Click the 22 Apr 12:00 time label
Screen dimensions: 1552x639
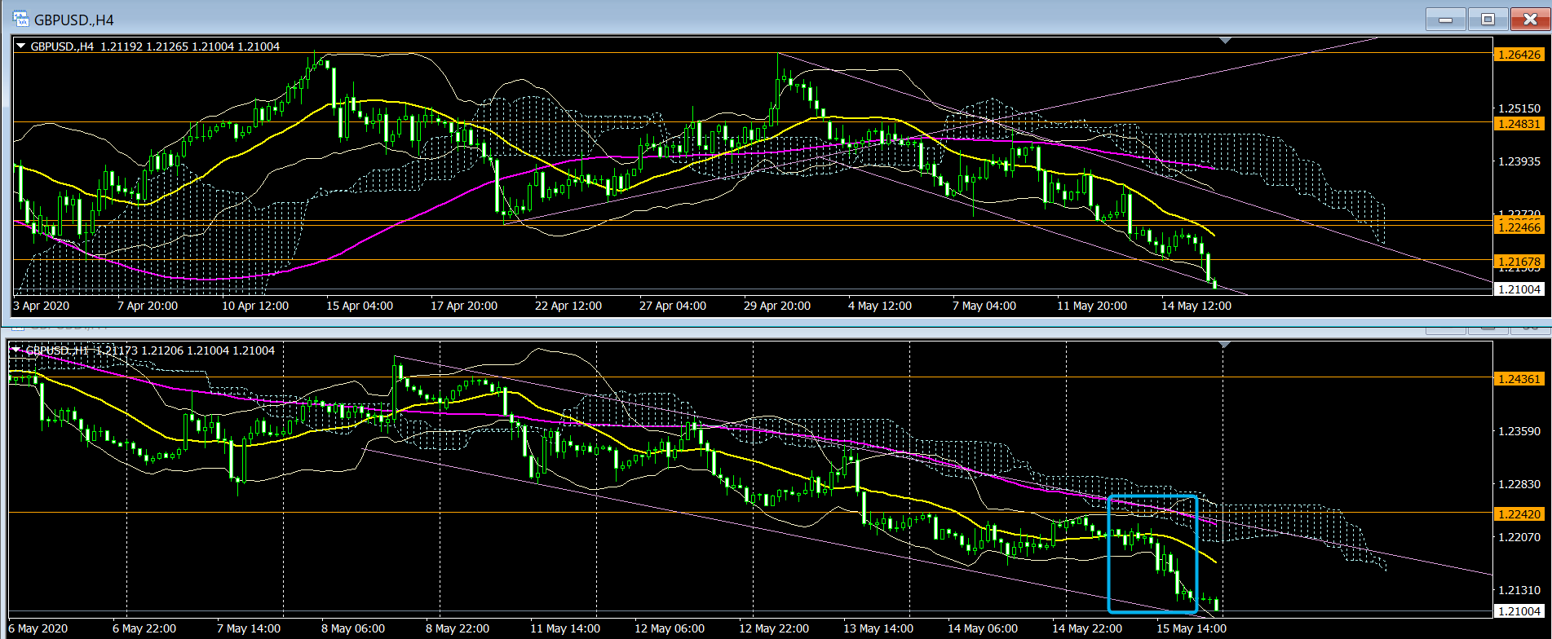coord(568,306)
